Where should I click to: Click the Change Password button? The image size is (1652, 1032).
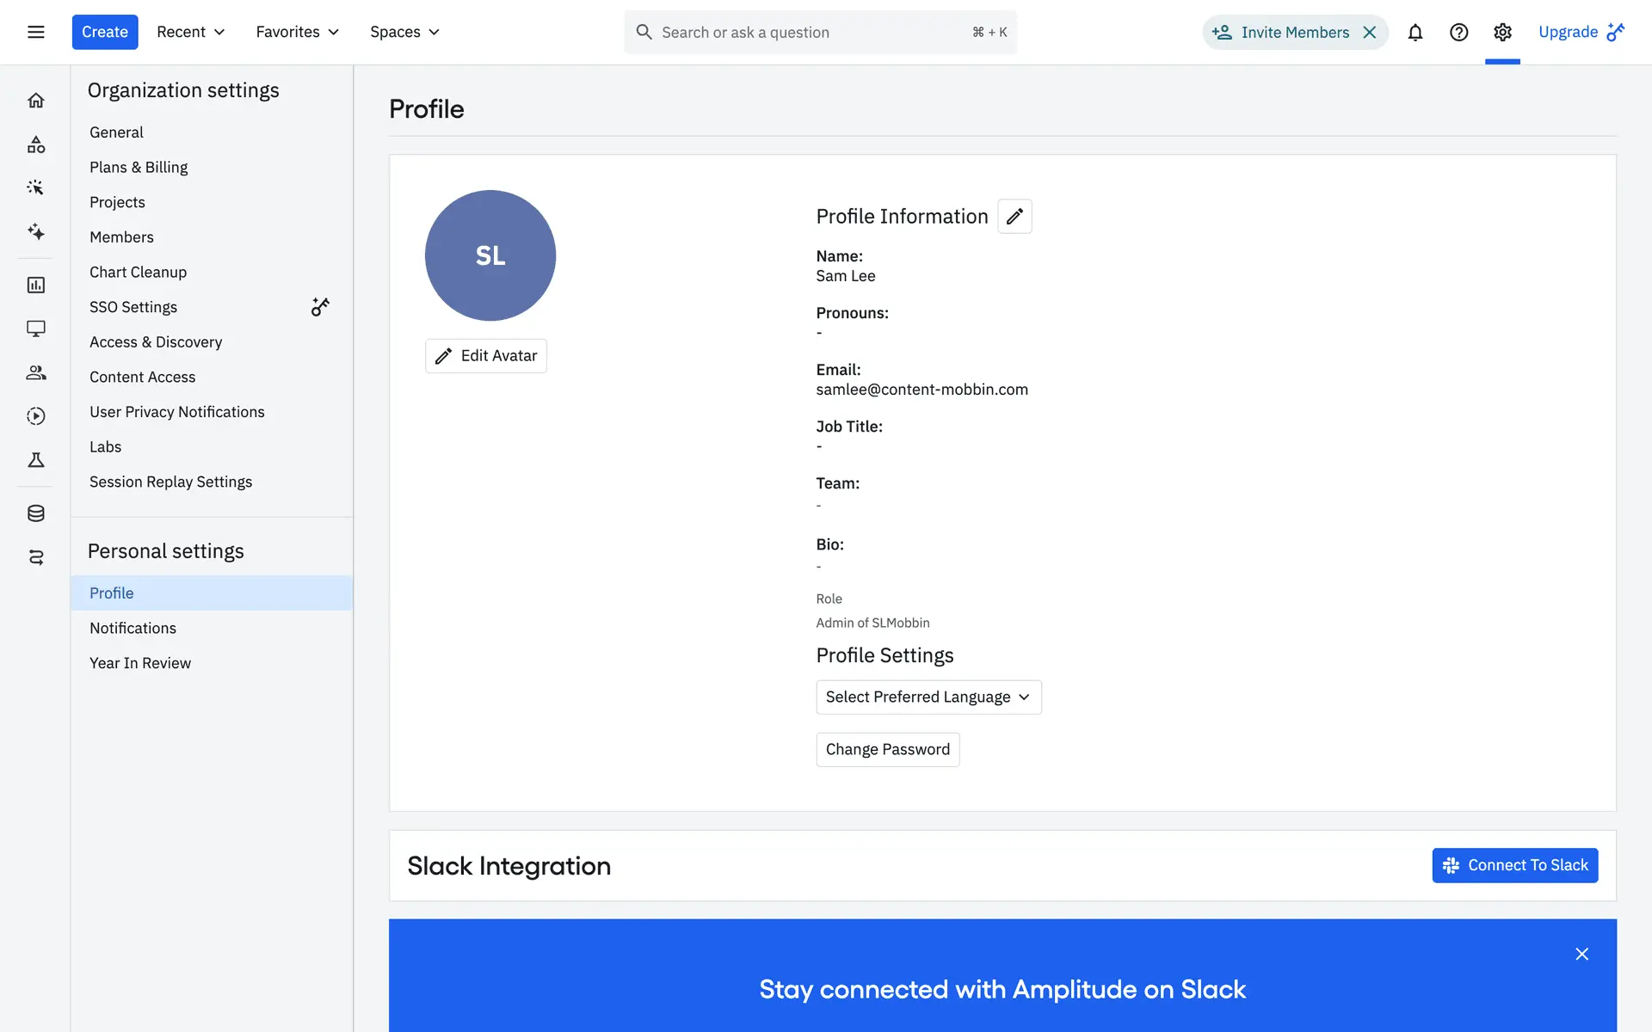tap(887, 749)
